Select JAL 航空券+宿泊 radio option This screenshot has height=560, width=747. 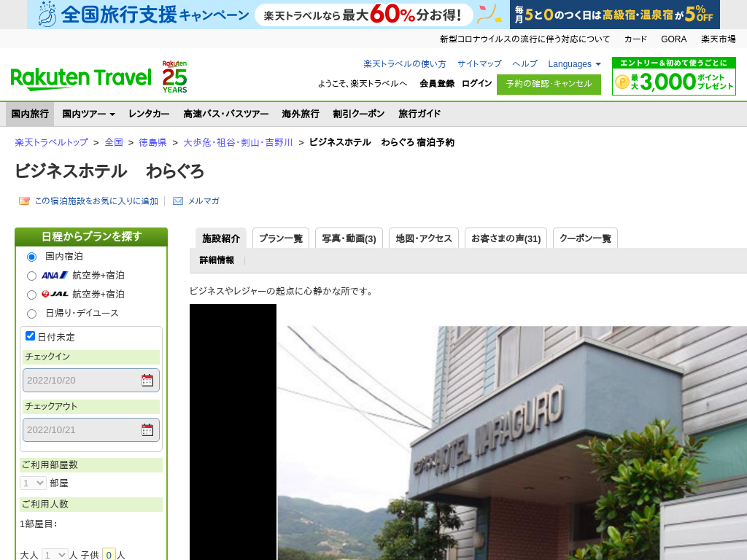31,295
